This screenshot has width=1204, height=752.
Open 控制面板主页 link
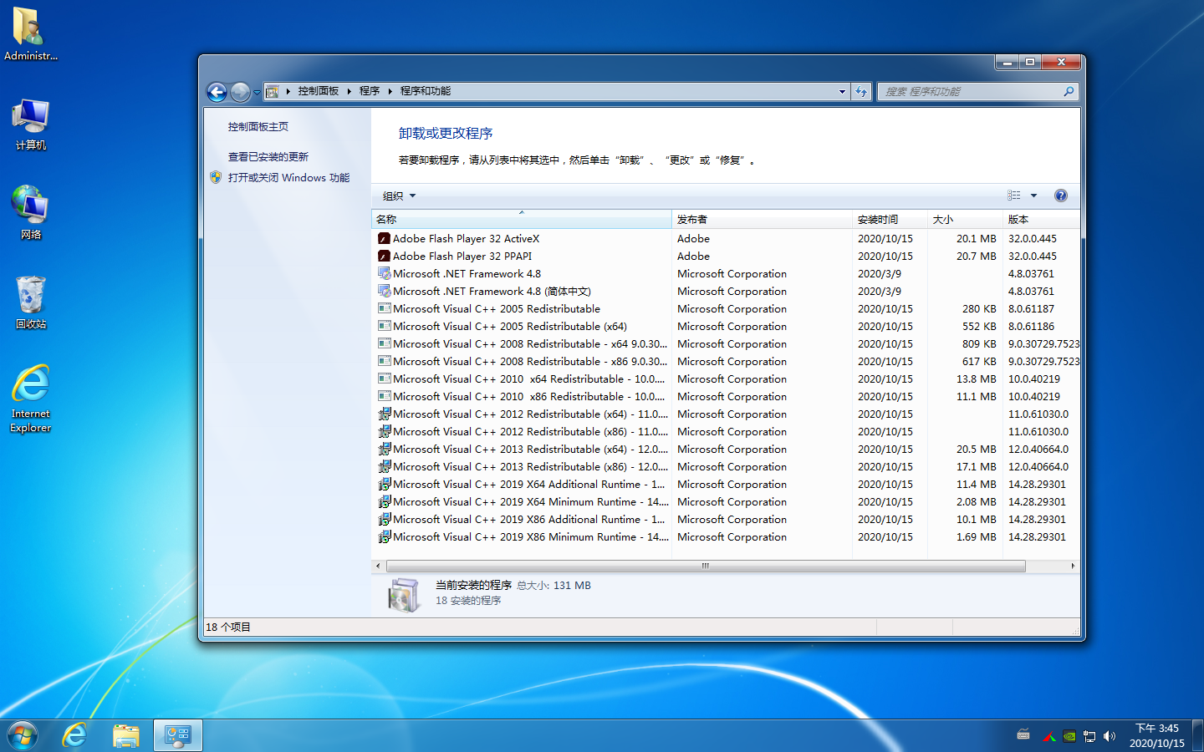258,127
